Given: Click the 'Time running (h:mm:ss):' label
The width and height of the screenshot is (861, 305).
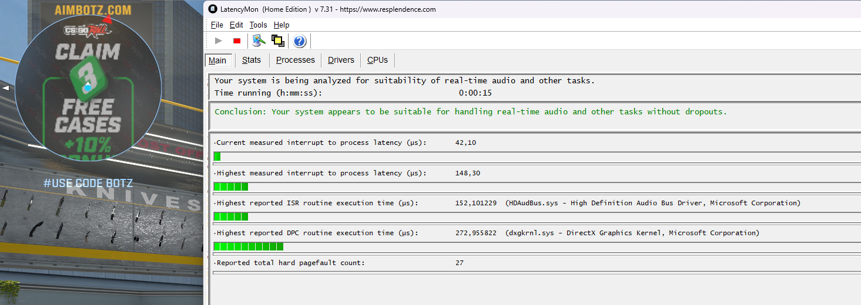Looking at the screenshot, I should pyautogui.click(x=269, y=93).
